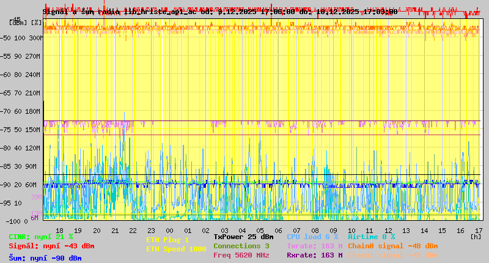
Task: Select the Airtime 0 % legend label
Action: (x=371, y=237)
